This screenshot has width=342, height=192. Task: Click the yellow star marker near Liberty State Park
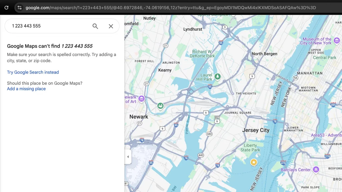pyautogui.click(x=253, y=162)
